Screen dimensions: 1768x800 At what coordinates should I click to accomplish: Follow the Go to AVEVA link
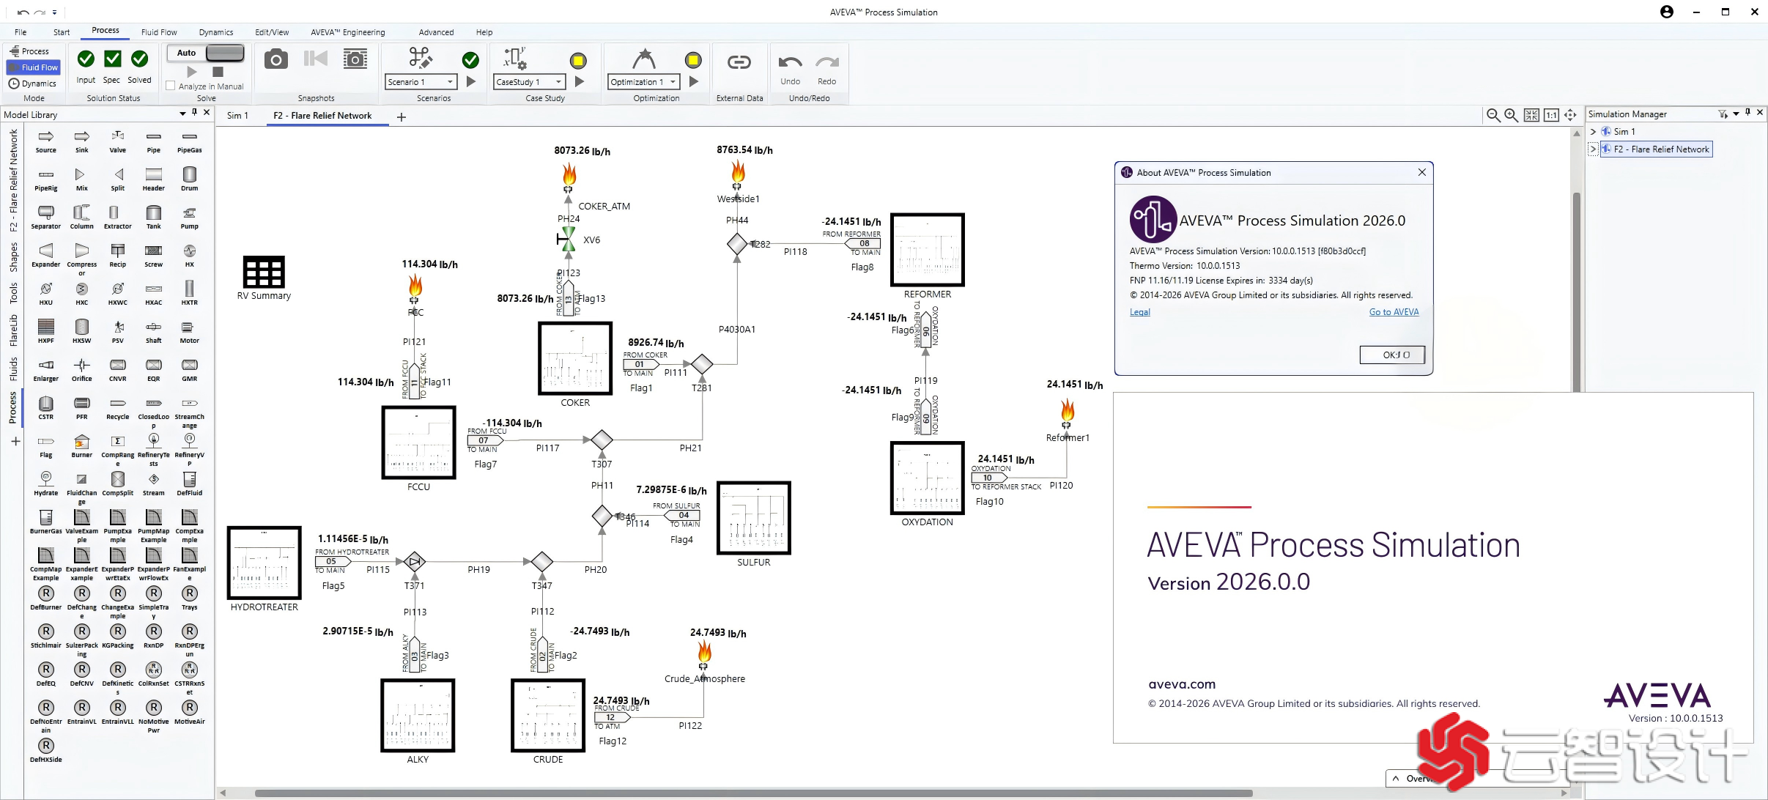(1393, 311)
